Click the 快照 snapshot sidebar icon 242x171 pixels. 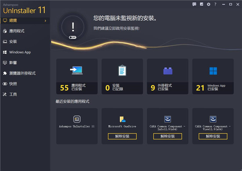(5, 84)
